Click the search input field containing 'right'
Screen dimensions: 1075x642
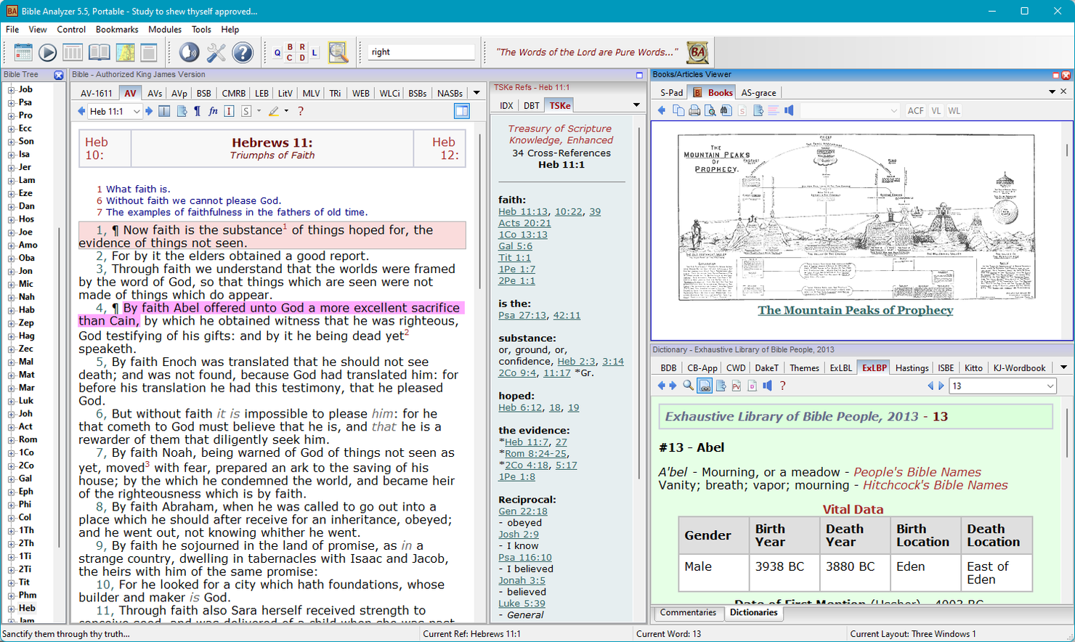pos(421,52)
